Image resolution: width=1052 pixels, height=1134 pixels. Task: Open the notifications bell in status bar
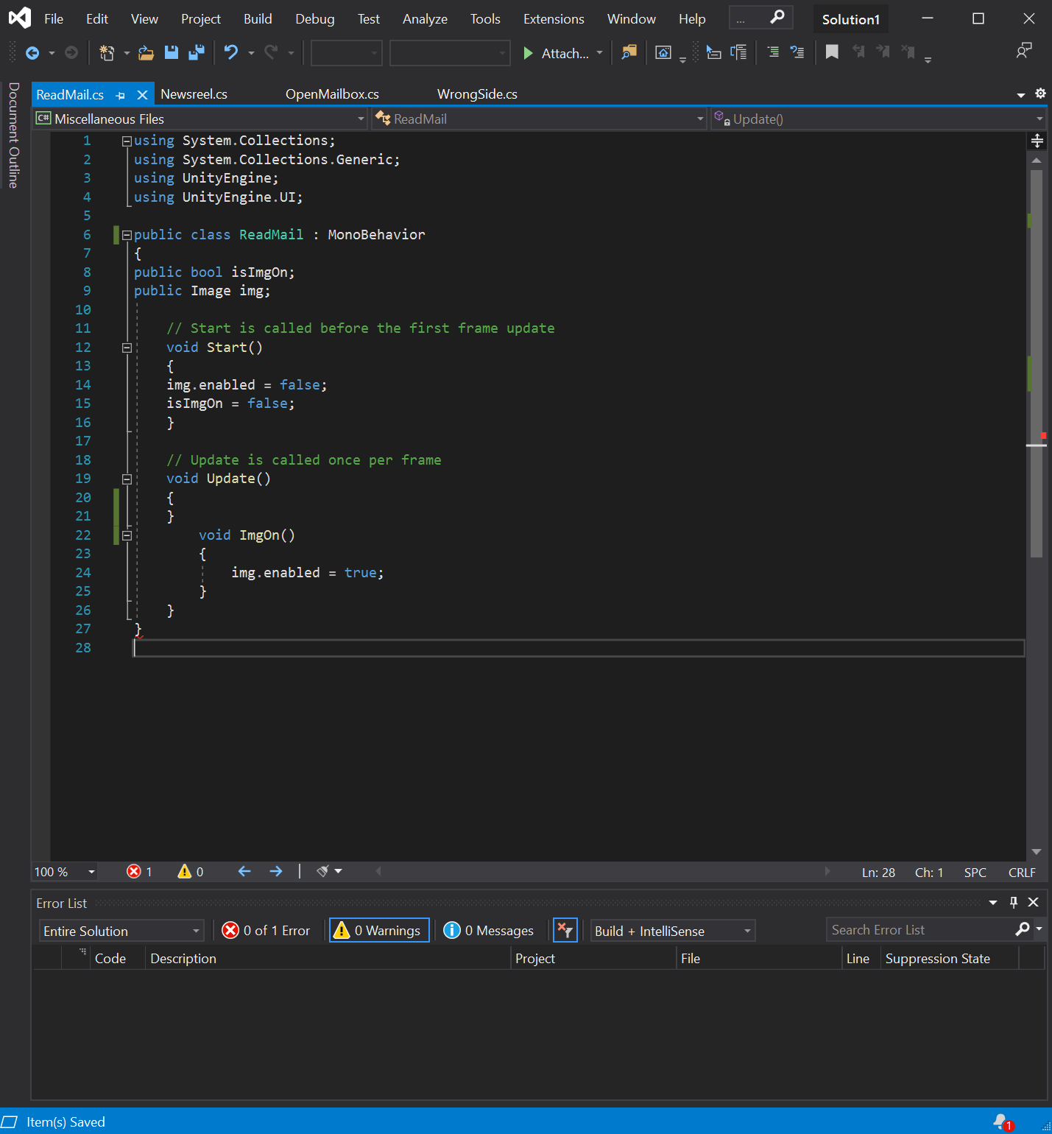coord(1001,1121)
